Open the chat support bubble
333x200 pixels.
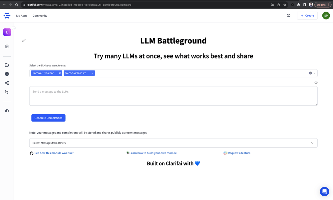pos(324,191)
